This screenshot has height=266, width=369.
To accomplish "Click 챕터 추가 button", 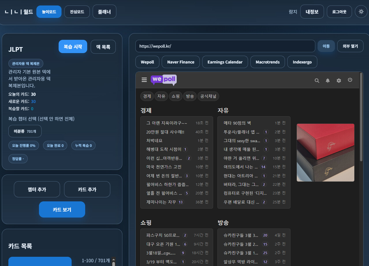I will [37, 189].
